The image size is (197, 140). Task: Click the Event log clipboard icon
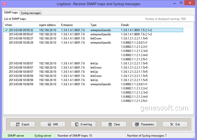pyautogui.click(x=77, y=124)
